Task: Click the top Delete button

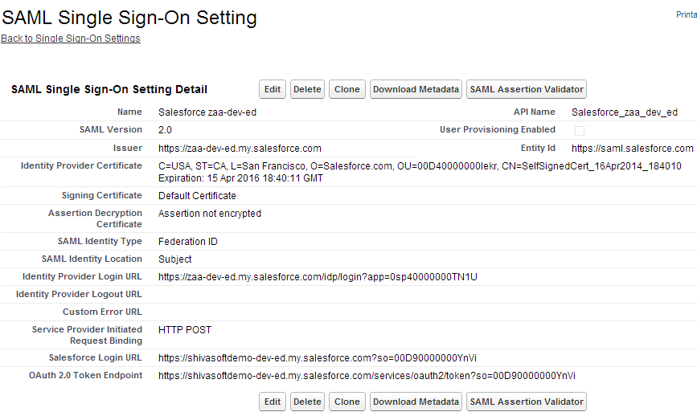Action: pos(307,89)
